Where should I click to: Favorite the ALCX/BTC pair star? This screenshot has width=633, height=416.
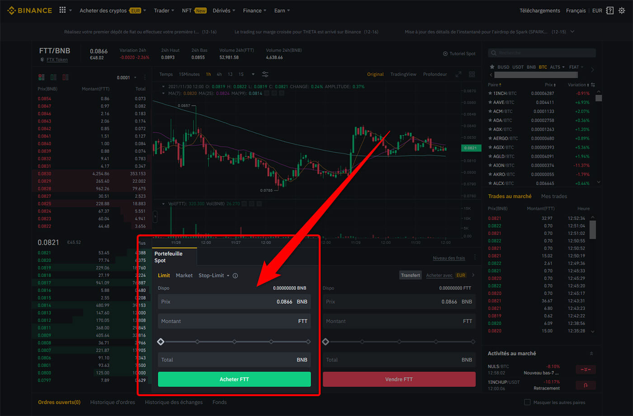490,183
